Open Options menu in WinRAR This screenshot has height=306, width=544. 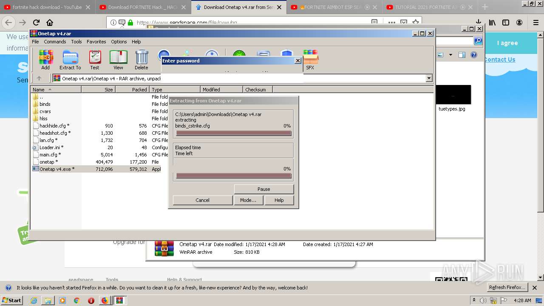(x=119, y=42)
